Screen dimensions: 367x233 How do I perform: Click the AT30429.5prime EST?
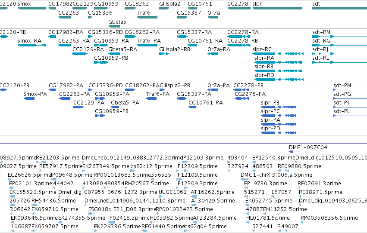(193, 205)
